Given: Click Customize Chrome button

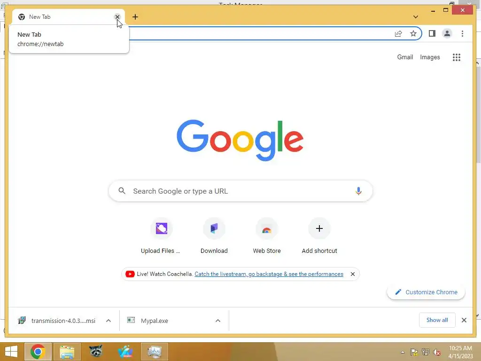Looking at the screenshot, I should [426, 292].
